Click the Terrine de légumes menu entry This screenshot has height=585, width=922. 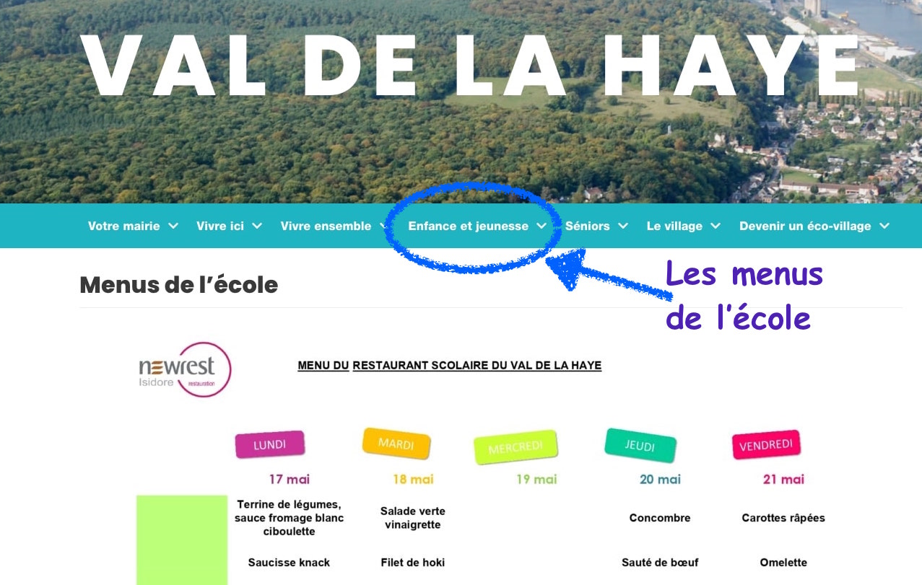(x=289, y=518)
